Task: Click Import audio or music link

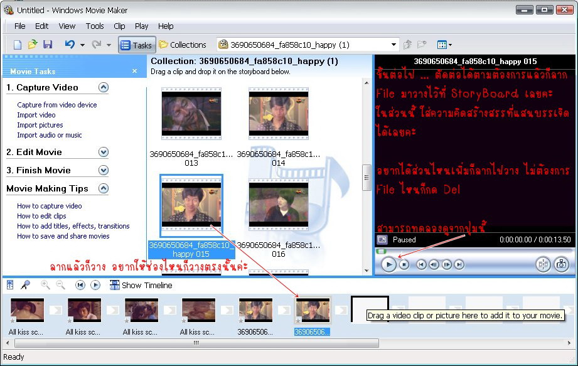Action: click(x=50, y=135)
